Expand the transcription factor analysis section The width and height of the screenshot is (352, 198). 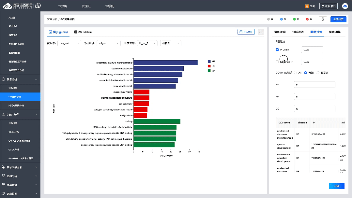[36, 167]
